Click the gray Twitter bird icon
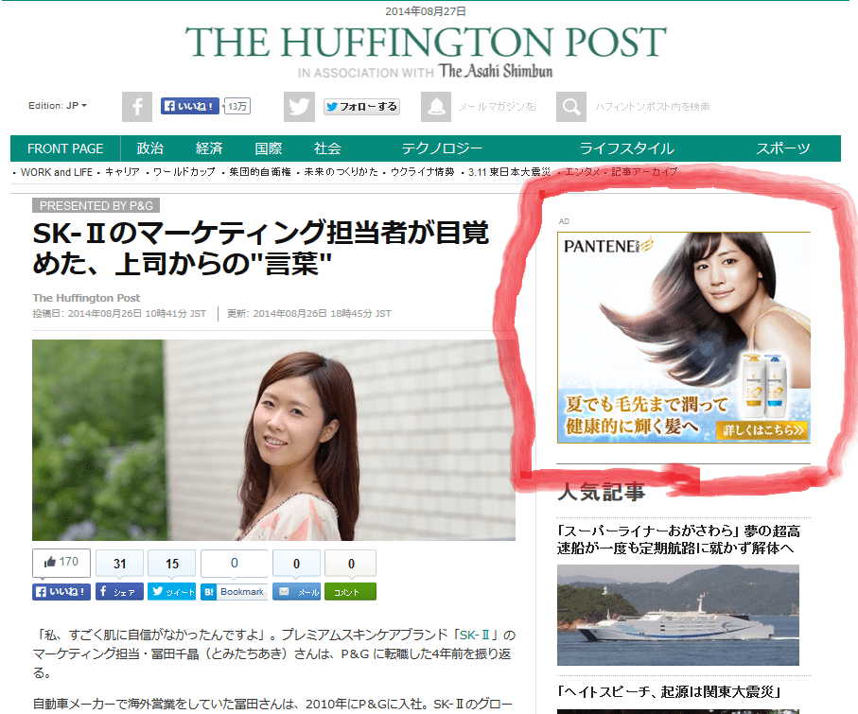 coord(299,106)
